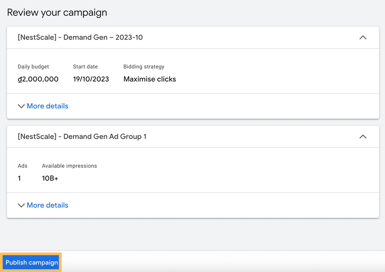Click the Available impressions label

pos(69,166)
